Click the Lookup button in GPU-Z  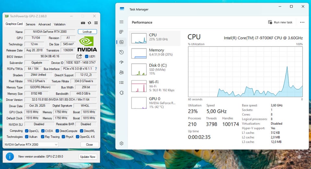tap(87, 32)
